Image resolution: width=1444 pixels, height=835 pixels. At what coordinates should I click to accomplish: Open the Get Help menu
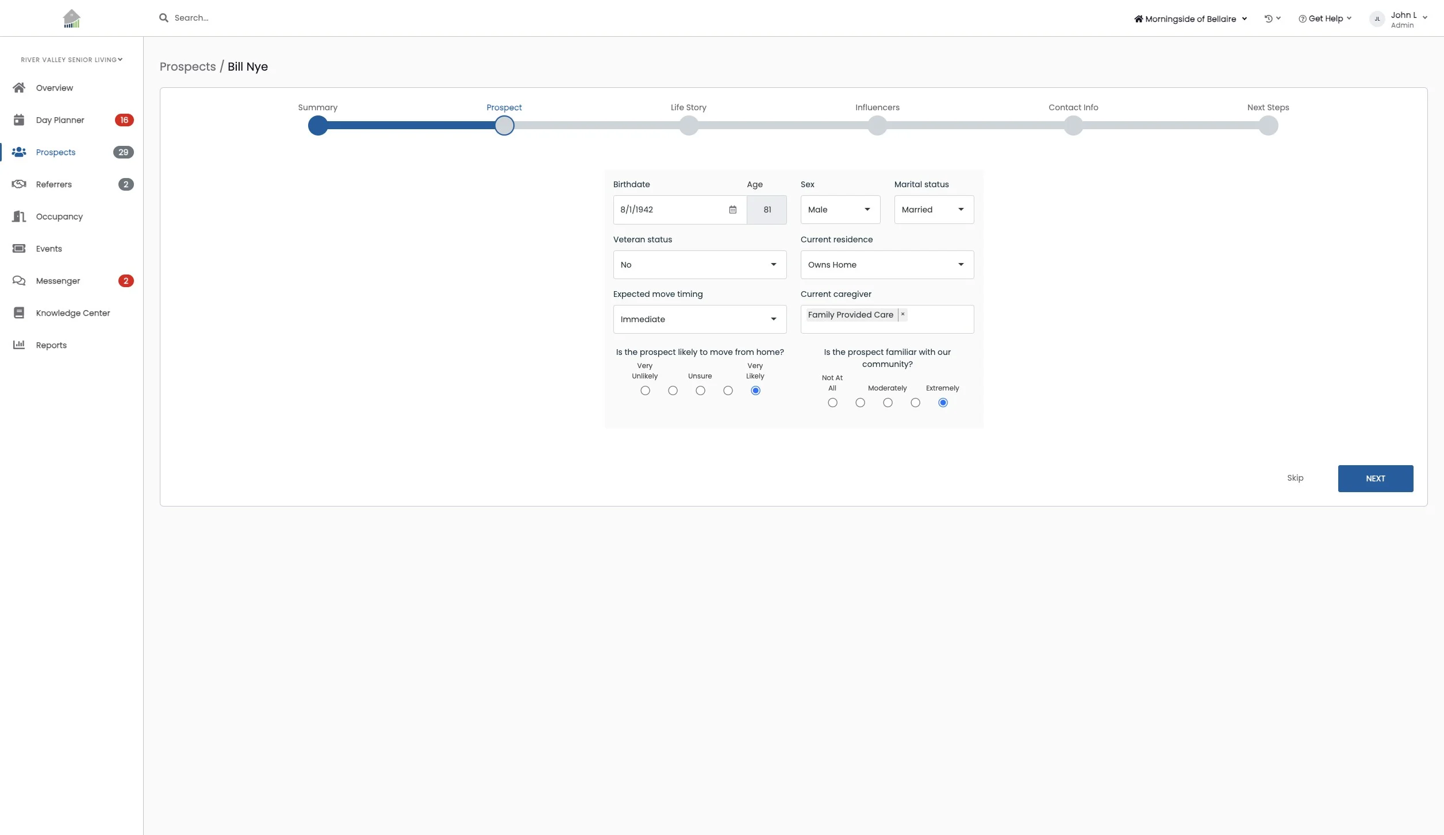point(1324,18)
